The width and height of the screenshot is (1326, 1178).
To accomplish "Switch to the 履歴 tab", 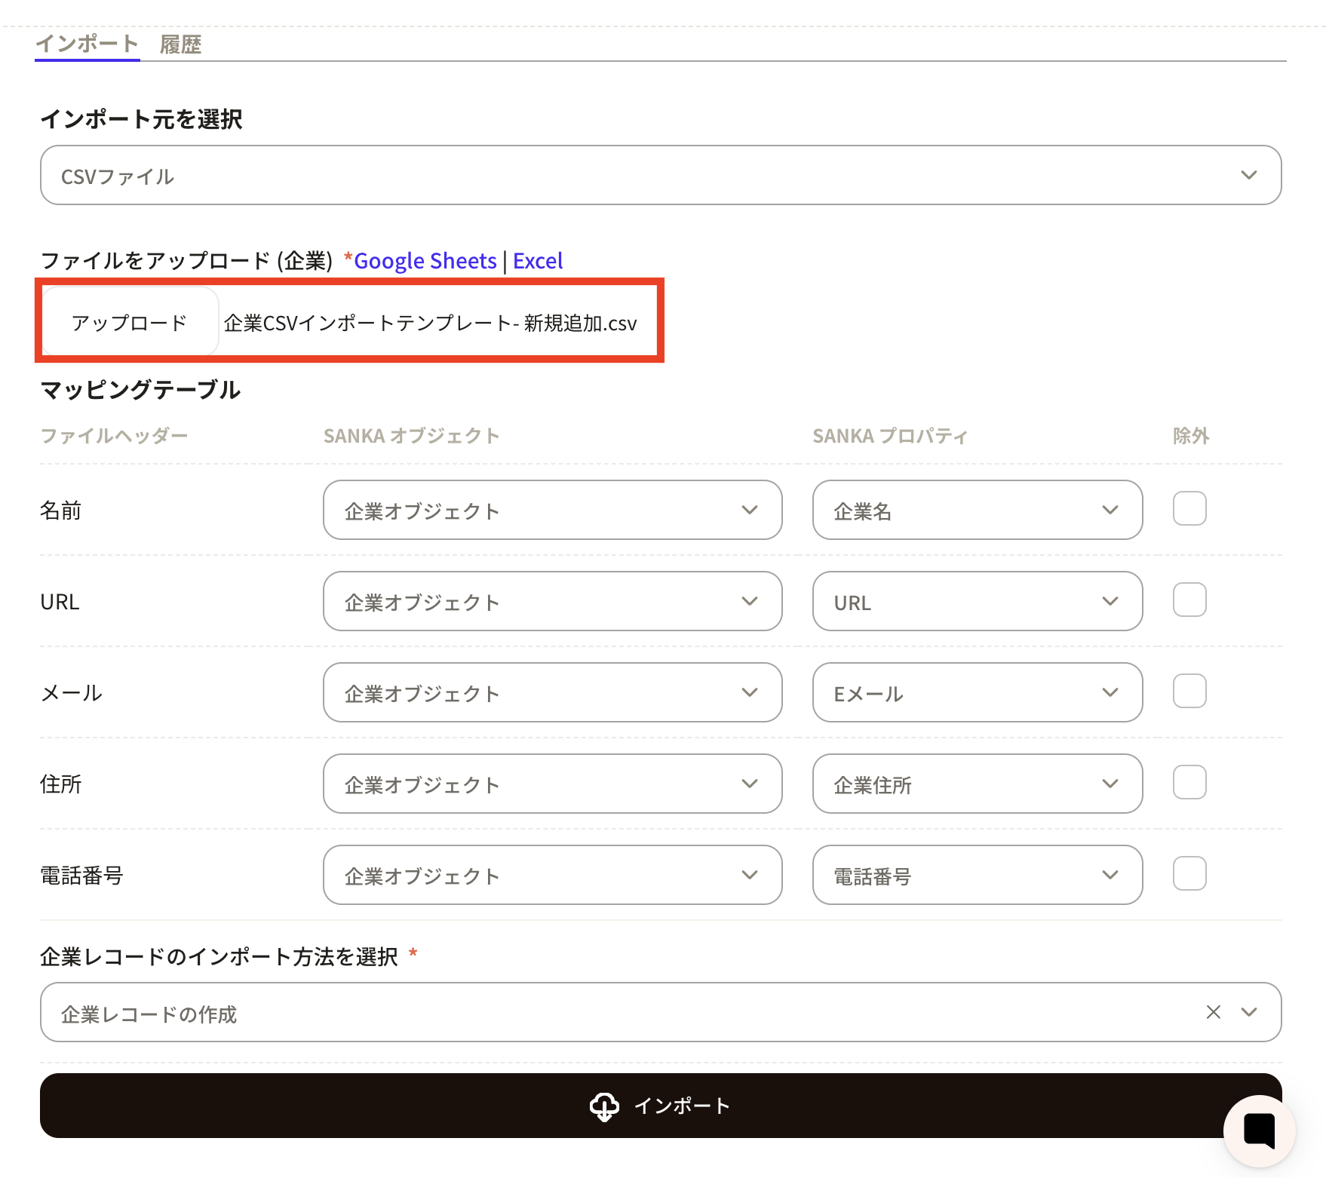I will tap(180, 44).
